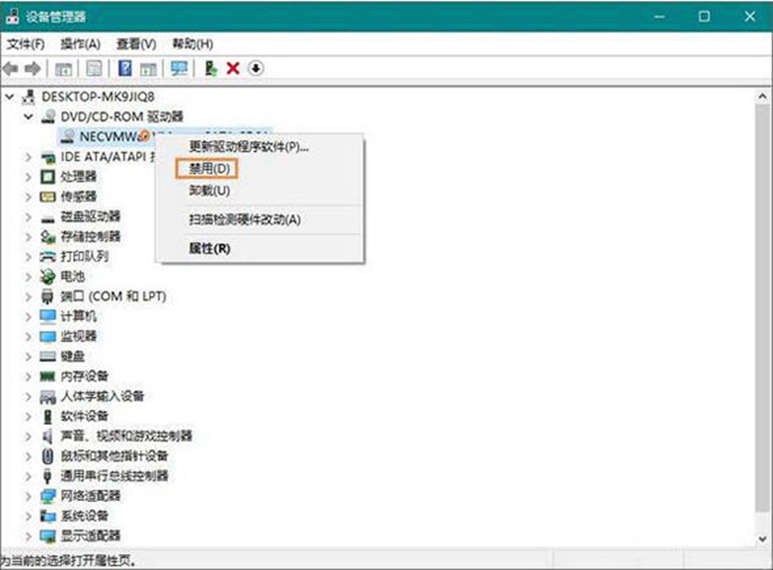Click the red X uninstall device icon
Viewport: 773px width, 570px height.
pos(233,69)
